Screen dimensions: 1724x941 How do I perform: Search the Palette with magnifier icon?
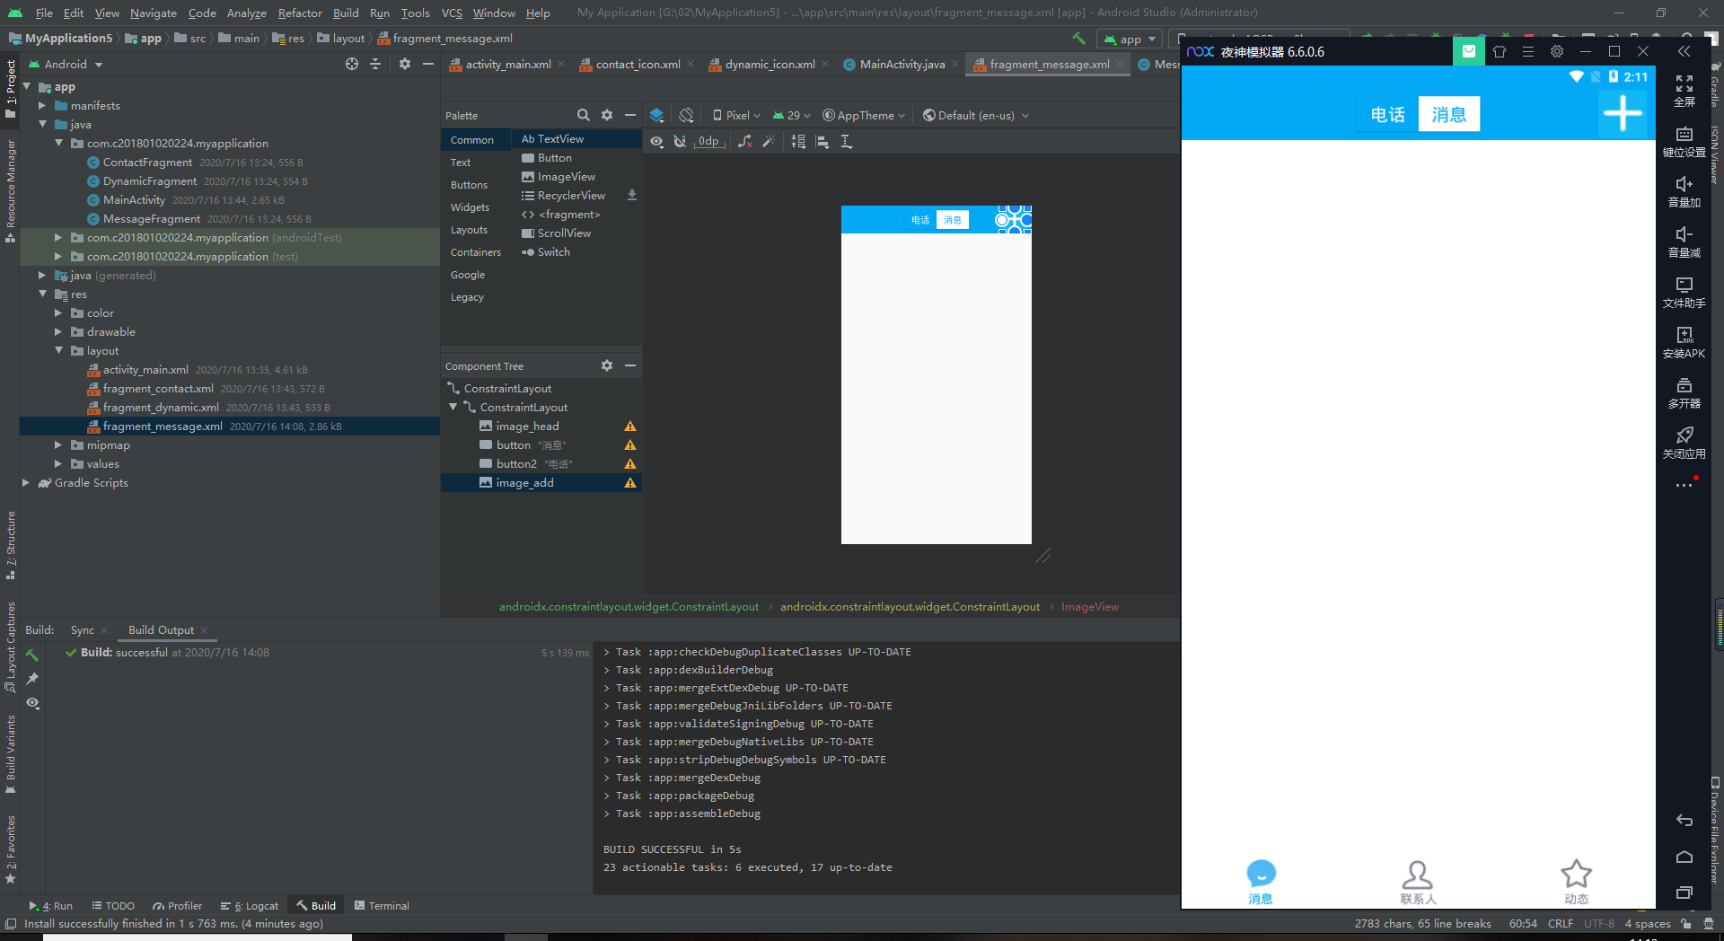(584, 115)
